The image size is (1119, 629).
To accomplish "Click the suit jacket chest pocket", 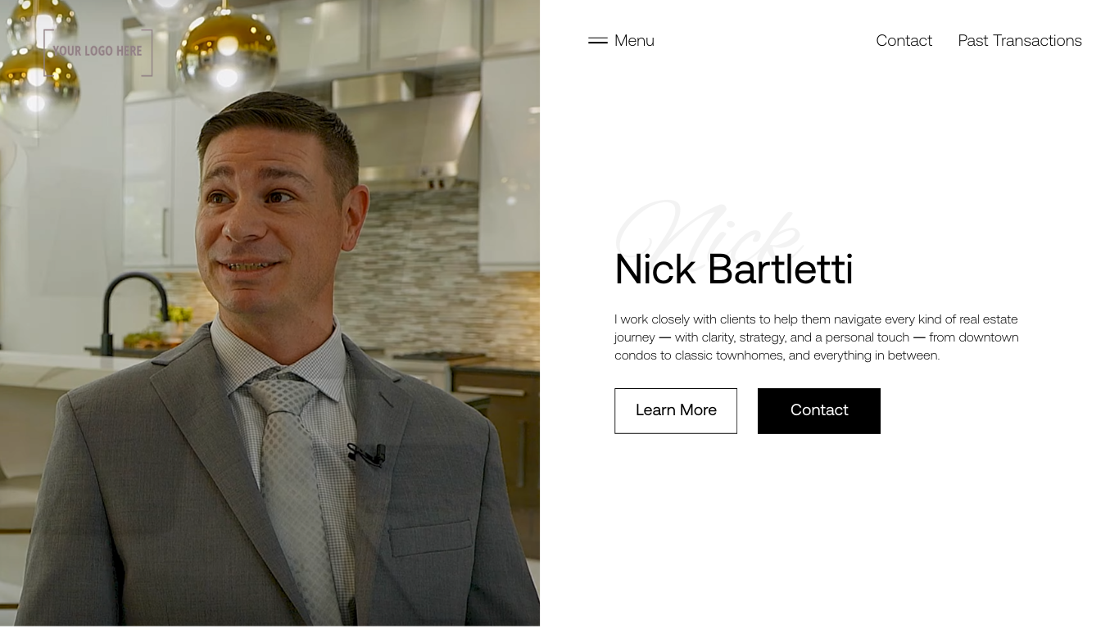I will (x=431, y=536).
